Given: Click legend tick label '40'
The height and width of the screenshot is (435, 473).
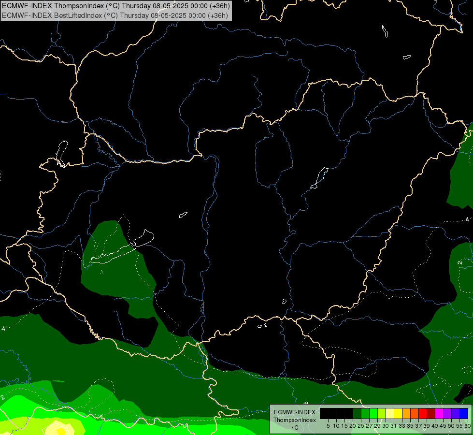Looking at the screenshot, I should pyautogui.click(x=435, y=426).
